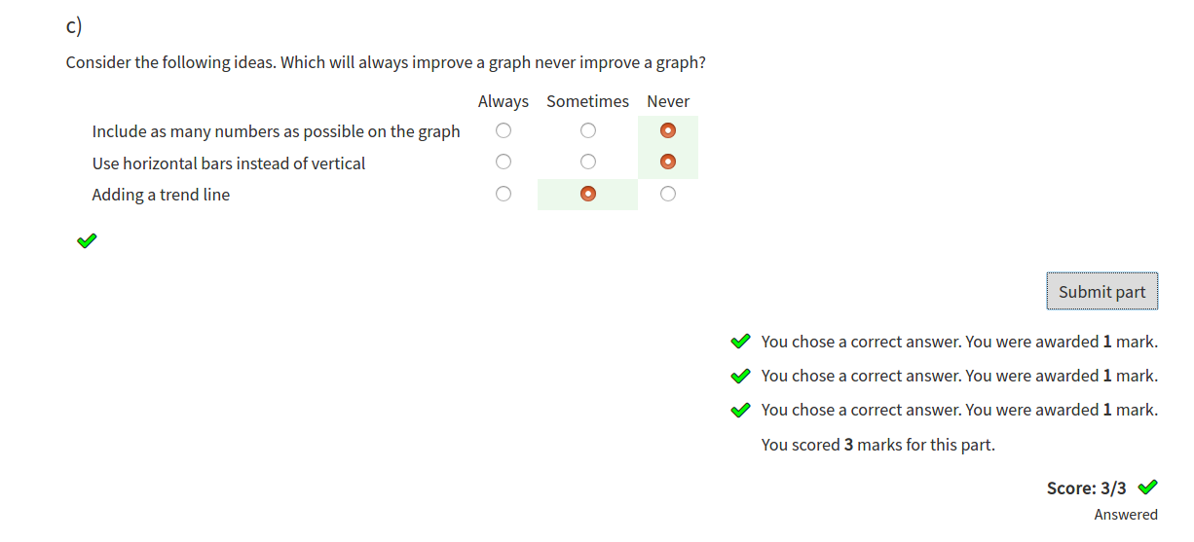Click the checkmark beside the first feedback message
This screenshot has width=1194, height=542.
740,342
